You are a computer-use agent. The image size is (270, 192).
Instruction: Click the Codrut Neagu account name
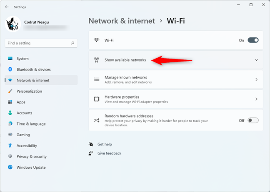(37, 22)
